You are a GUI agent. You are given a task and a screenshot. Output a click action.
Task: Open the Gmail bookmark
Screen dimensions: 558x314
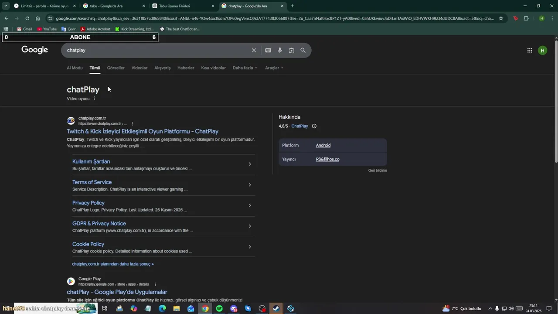[x=24, y=29]
